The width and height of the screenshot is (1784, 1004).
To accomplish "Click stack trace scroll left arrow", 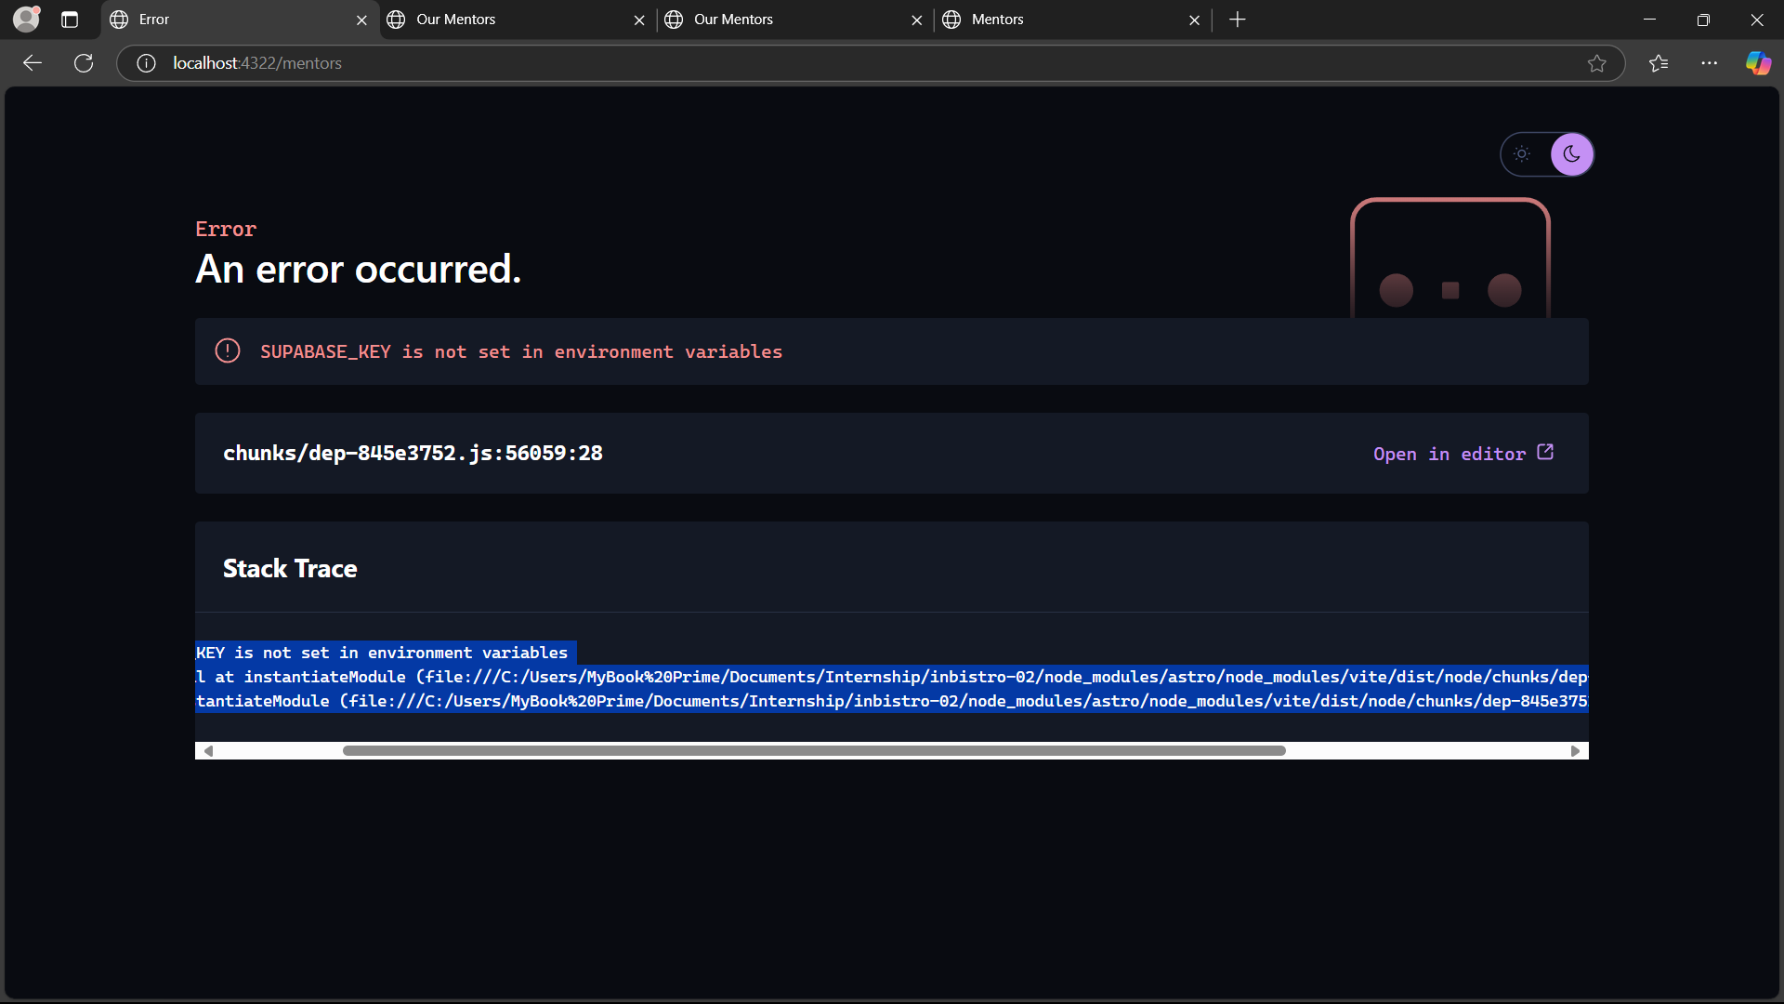I will [208, 751].
